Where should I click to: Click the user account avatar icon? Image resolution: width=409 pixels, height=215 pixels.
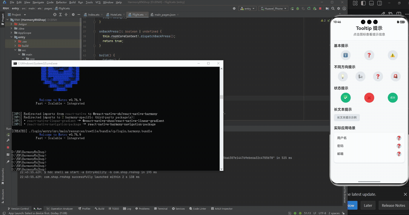tap(344, 9)
